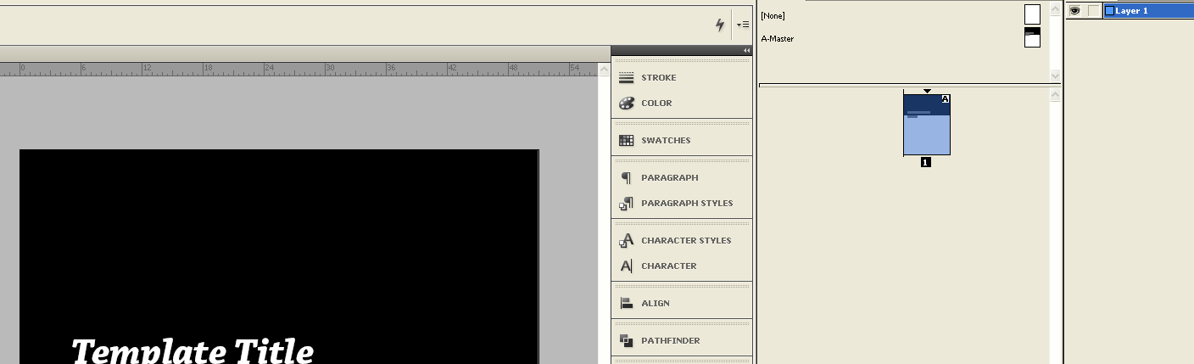The height and width of the screenshot is (364, 1194).
Task: Click the Color panel label
Action: coord(656,104)
